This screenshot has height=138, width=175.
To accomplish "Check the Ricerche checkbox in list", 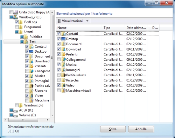I will pyautogui.click(x=58, y=80).
